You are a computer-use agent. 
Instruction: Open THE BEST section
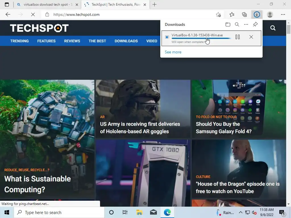[97, 41]
